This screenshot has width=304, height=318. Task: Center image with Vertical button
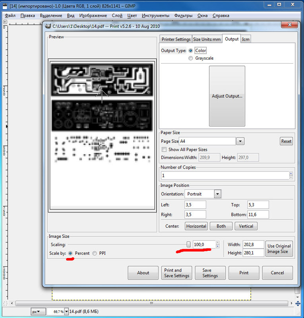click(246, 226)
